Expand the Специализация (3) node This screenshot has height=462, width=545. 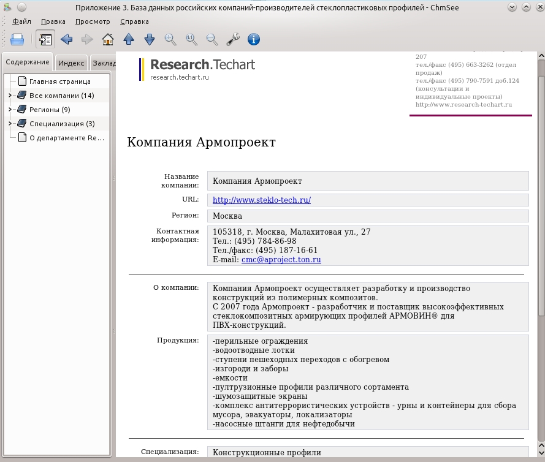tap(10, 123)
